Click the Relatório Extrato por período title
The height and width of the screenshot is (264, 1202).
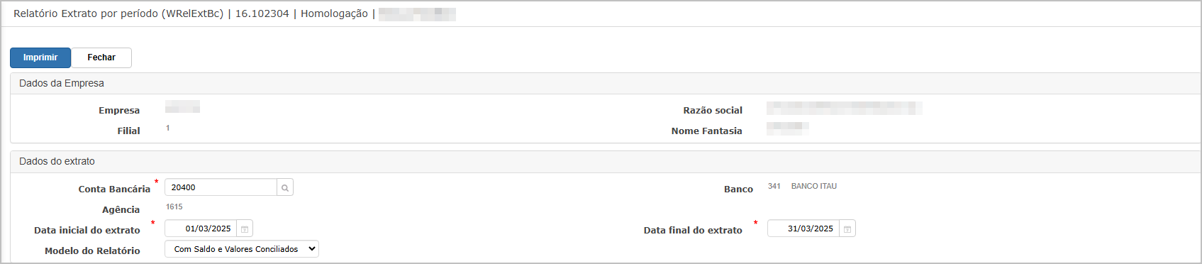point(118,13)
